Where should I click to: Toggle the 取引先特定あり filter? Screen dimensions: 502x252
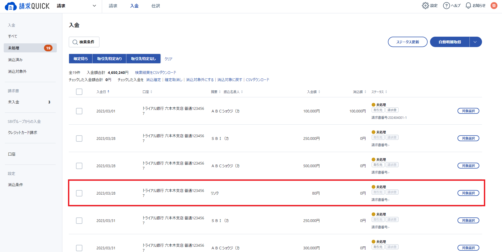[109, 59]
